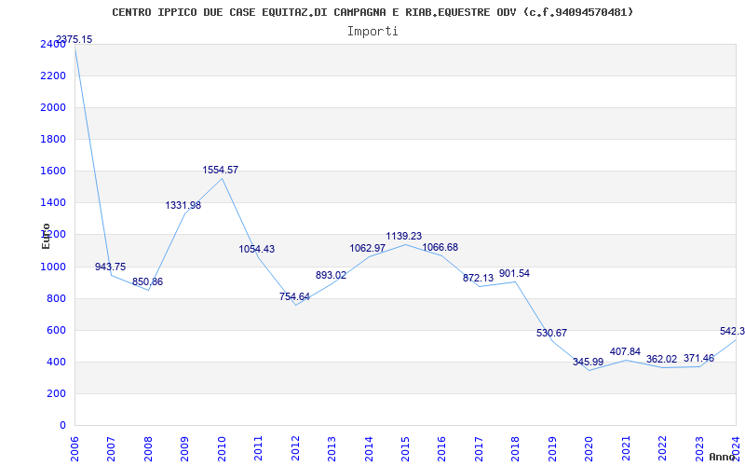Click the Anno x-axis title
The height and width of the screenshot is (466, 745).
pyautogui.click(x=723, y=457)
